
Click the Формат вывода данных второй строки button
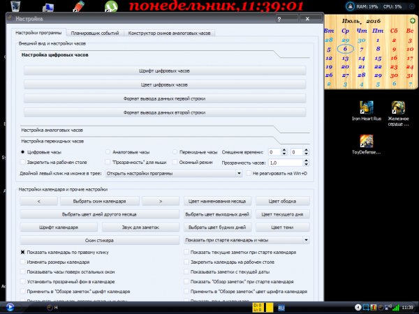pyautogui.click(x=164, y=112)
